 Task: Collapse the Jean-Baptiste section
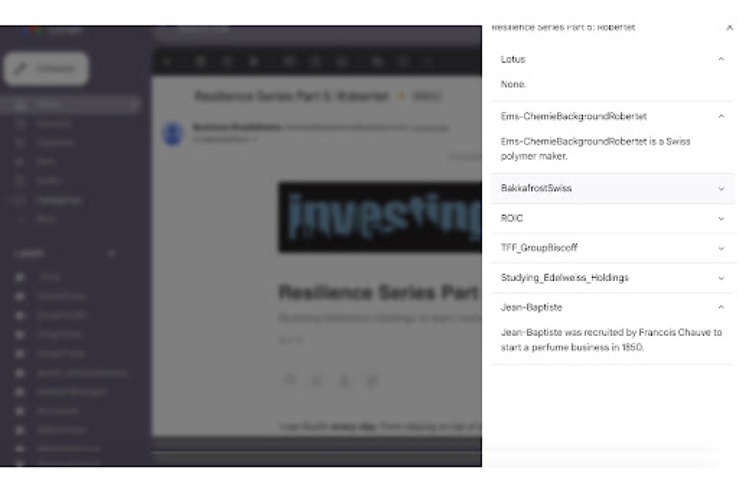pyautogui.click(x=721, y=307)
